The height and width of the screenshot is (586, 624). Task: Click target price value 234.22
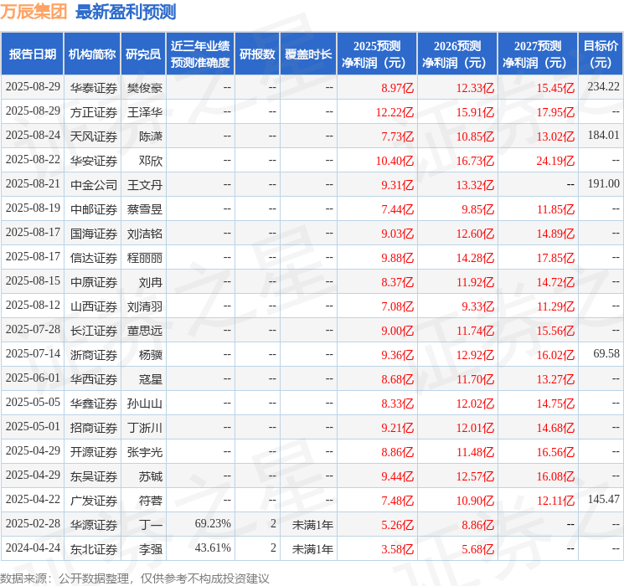(x=603, y=86)
